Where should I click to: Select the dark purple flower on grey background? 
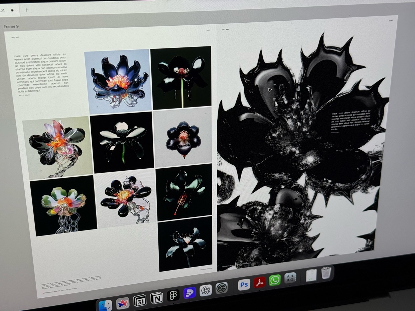183,137
